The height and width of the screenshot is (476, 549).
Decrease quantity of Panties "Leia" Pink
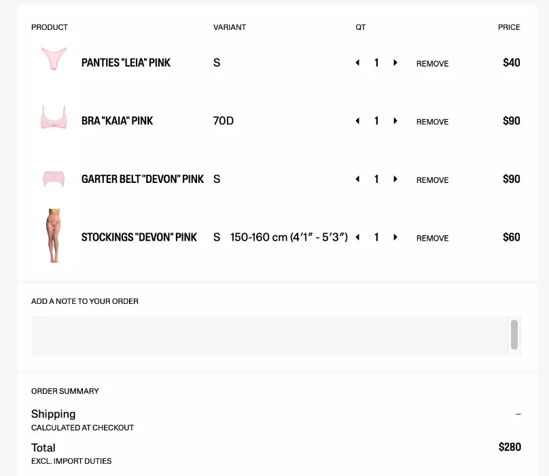pos(357,63)
